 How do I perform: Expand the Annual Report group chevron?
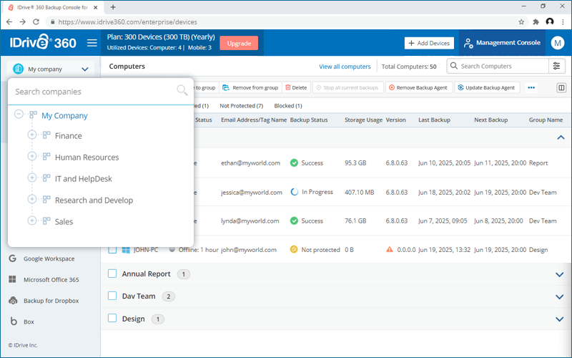[560, 274]
